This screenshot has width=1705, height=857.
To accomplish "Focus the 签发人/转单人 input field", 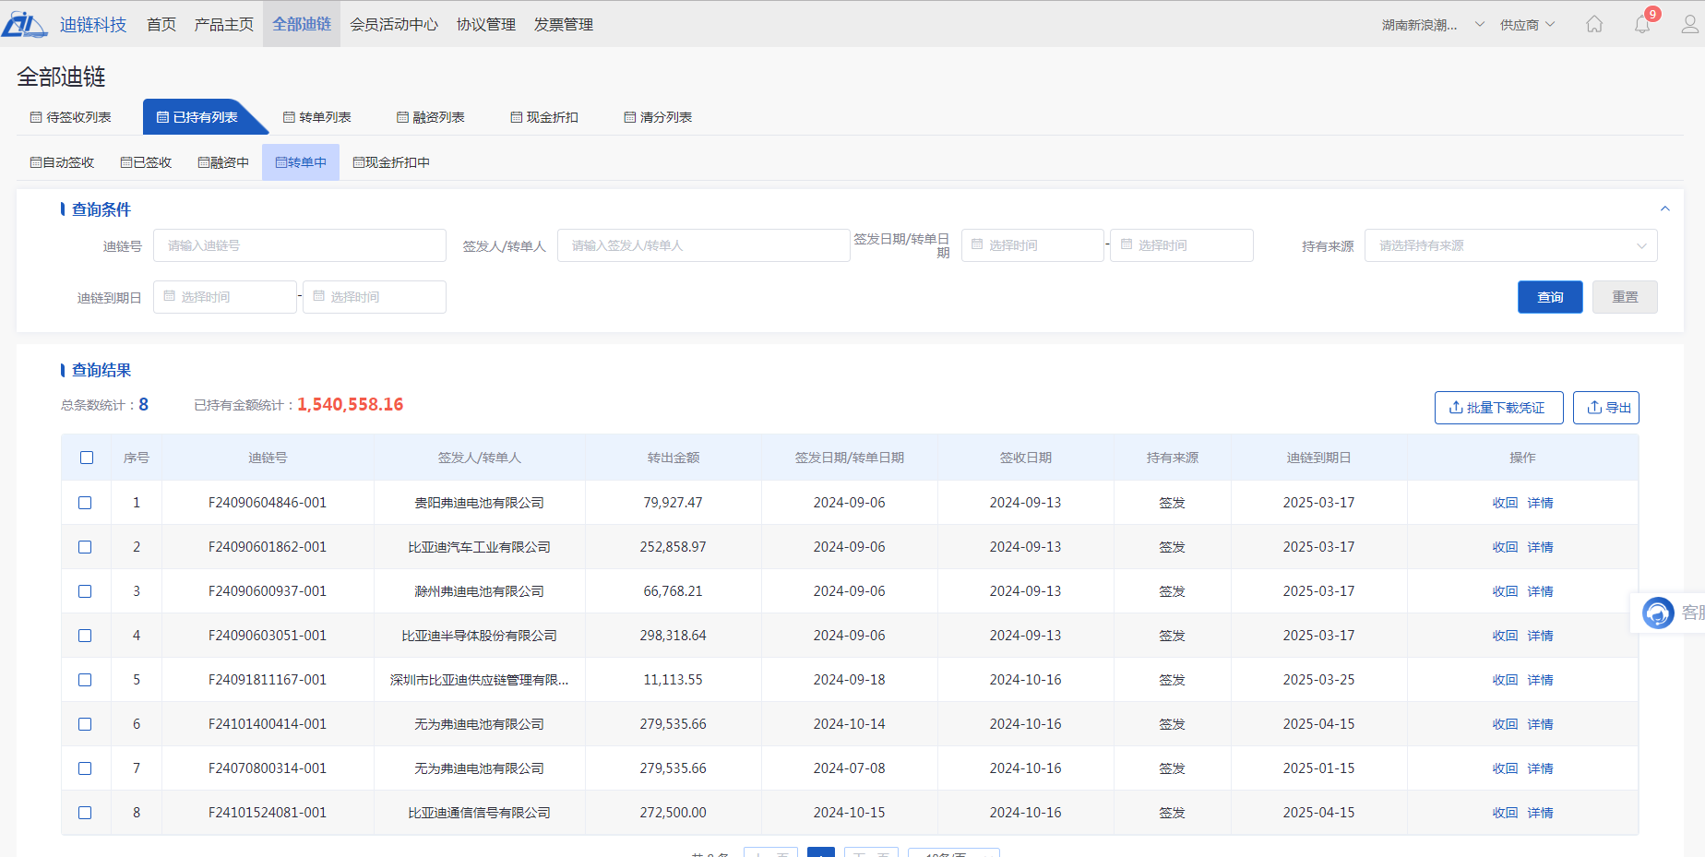I will click(x=703, y=245).
